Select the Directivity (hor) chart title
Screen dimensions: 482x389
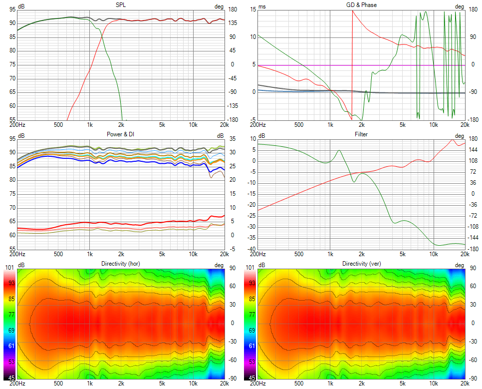(x=121, y=264)
